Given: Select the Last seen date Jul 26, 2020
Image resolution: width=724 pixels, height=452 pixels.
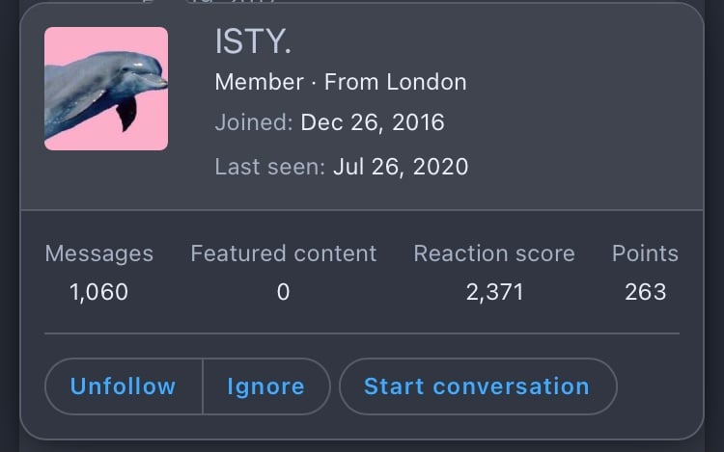Looking at the screenshot, I should click(401, 167).
